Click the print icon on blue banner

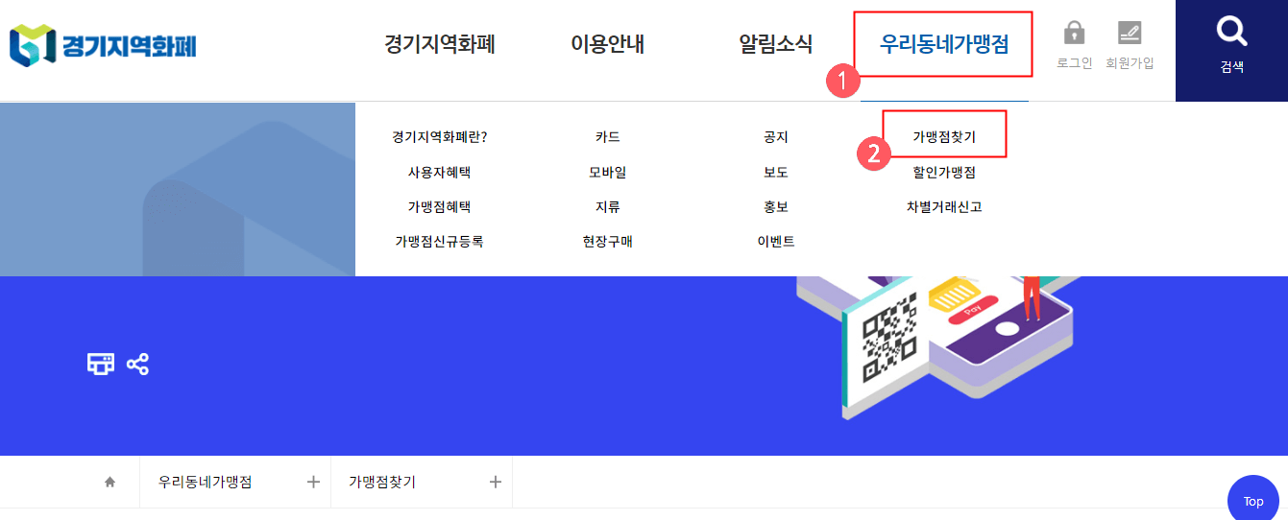pos(101,364)
